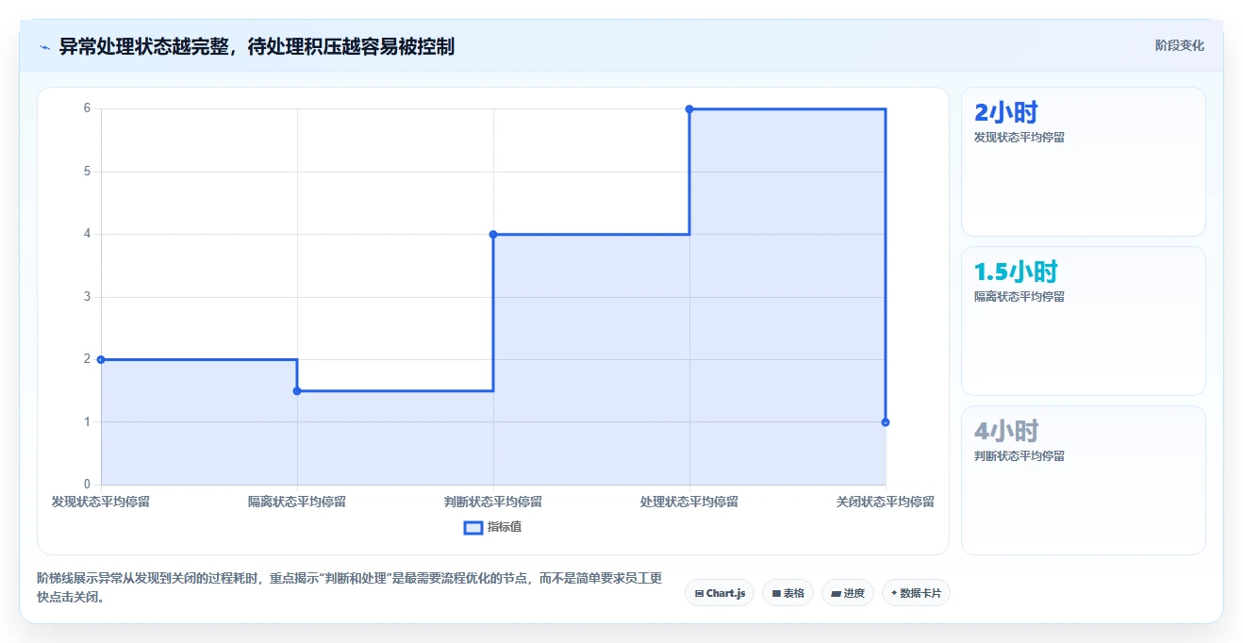The image size is (1243, 643).
Task: Click card caption 隔离状态平均停留 under 1.5小时
Action: click(1019, 296)
